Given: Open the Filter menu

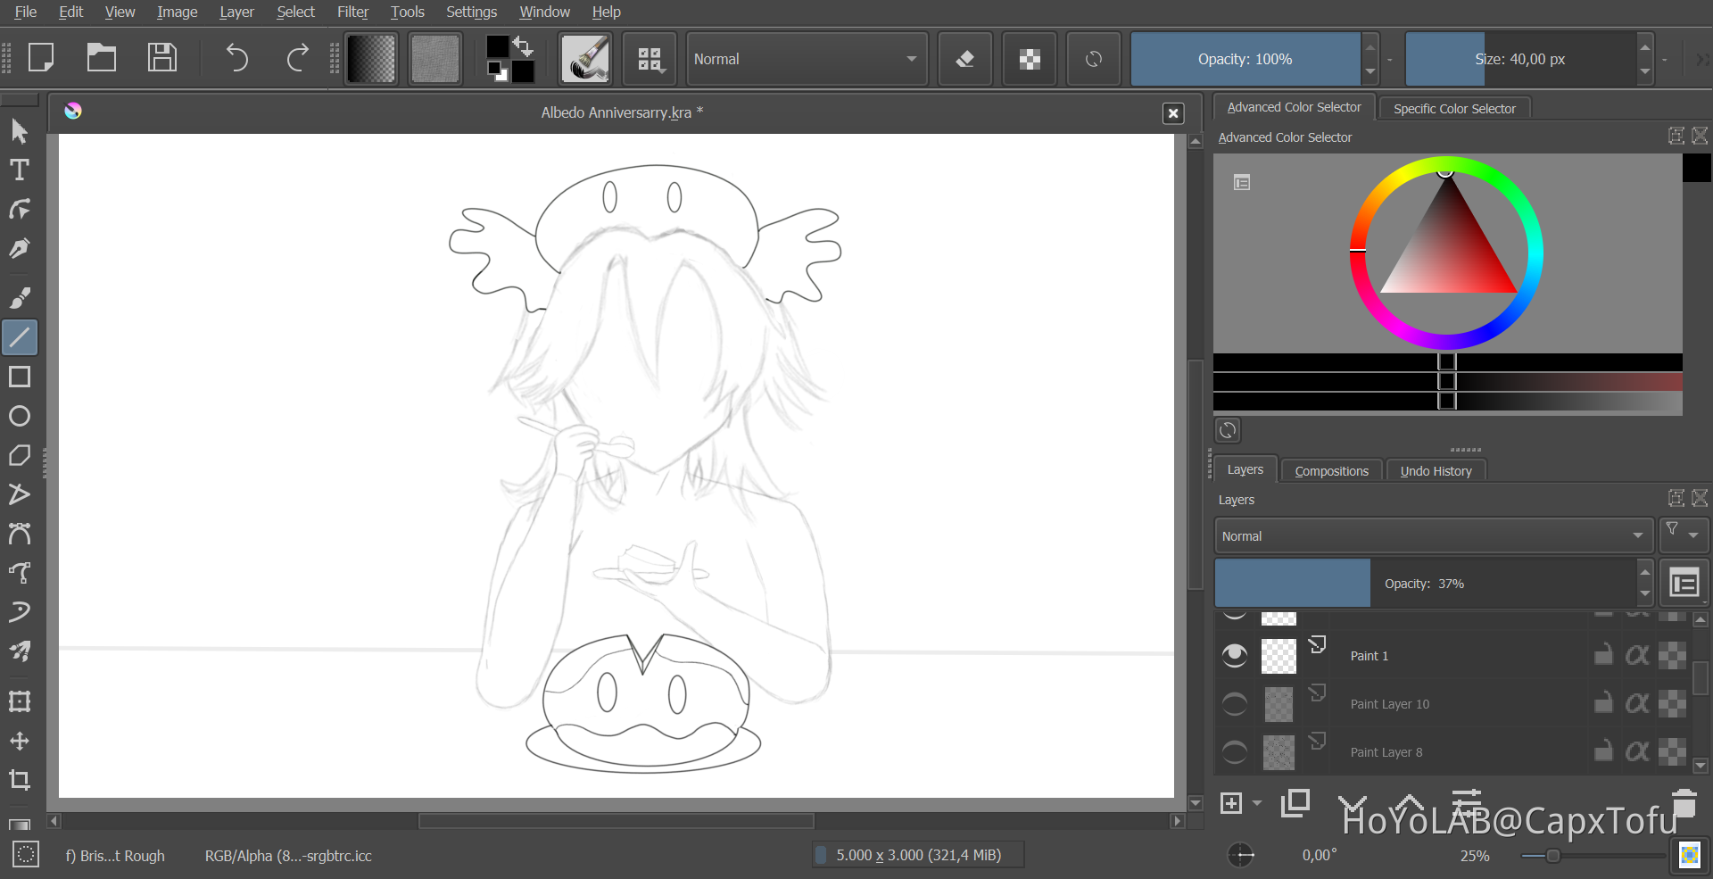Looking at the screenshot, I should tap(352, 12).
